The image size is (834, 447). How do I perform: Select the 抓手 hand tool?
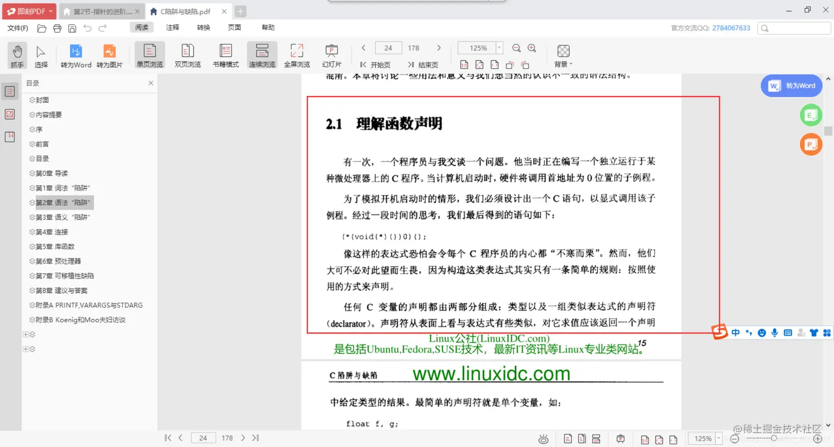point(17,55)
